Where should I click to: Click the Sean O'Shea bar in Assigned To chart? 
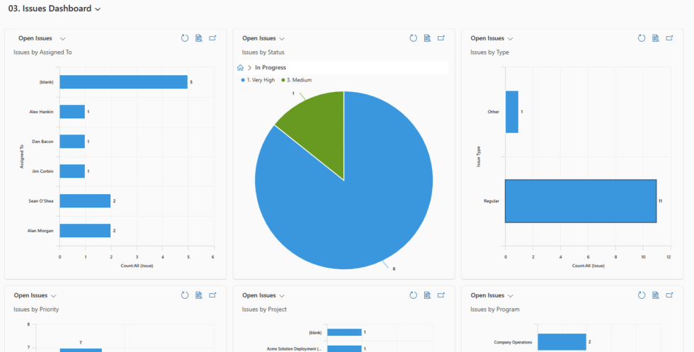tap(85, 201)
